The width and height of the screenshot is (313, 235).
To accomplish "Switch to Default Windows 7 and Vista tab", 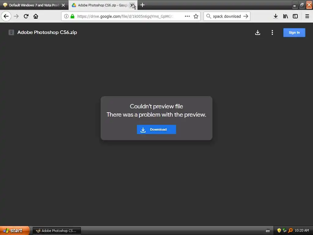I will [34, 5].
